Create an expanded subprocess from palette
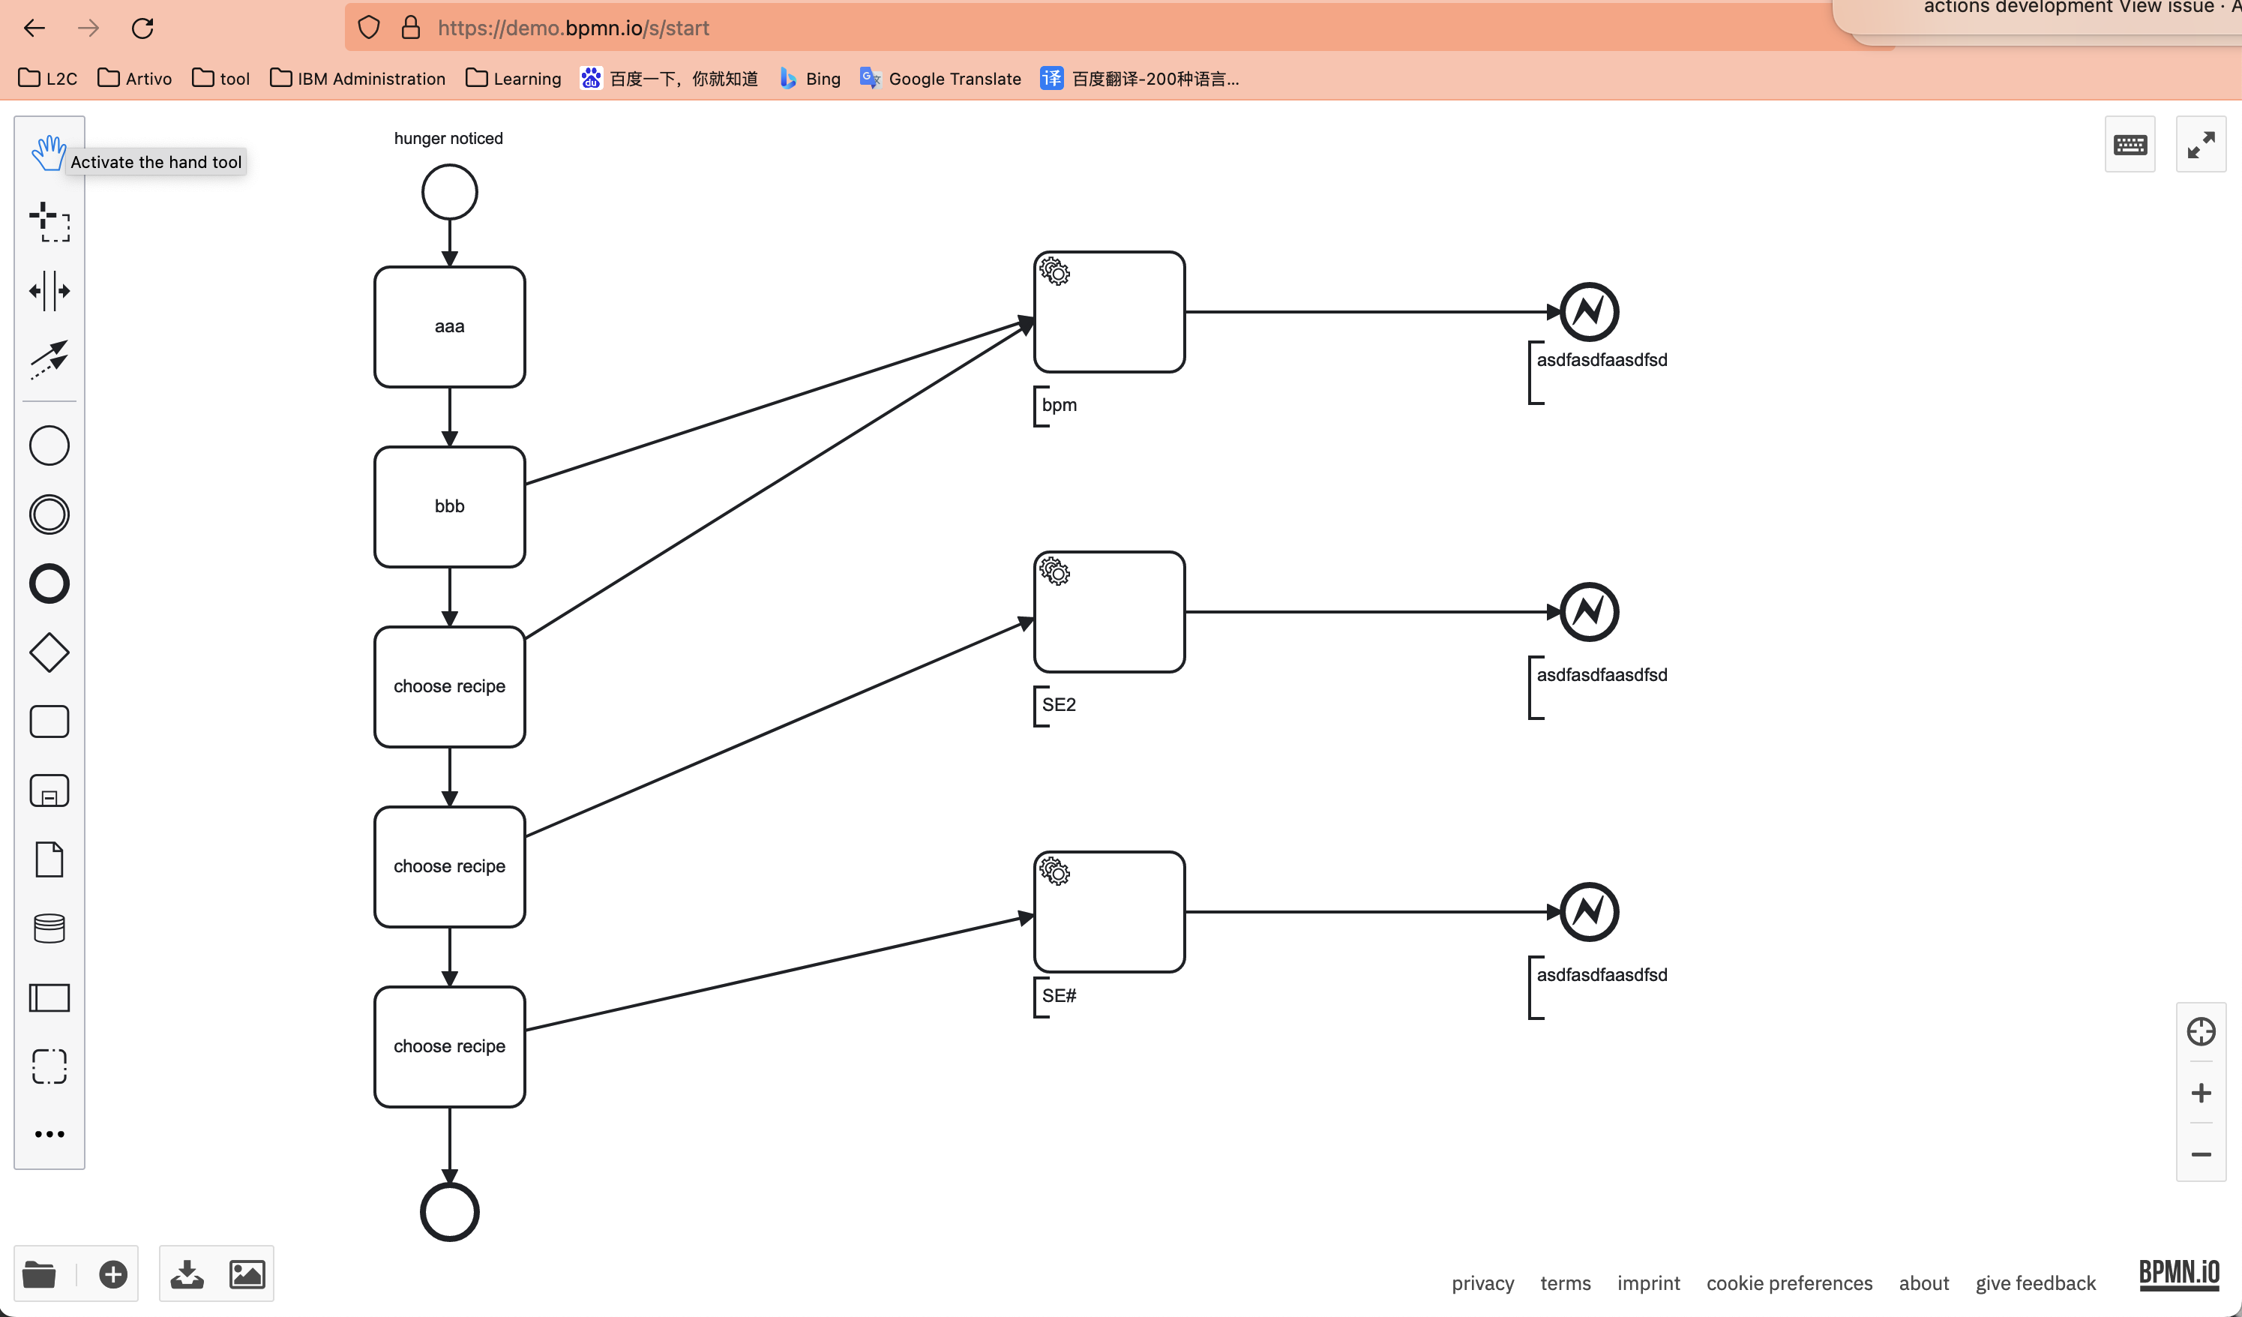The image size is (2242, 1317). click(49, 790)
